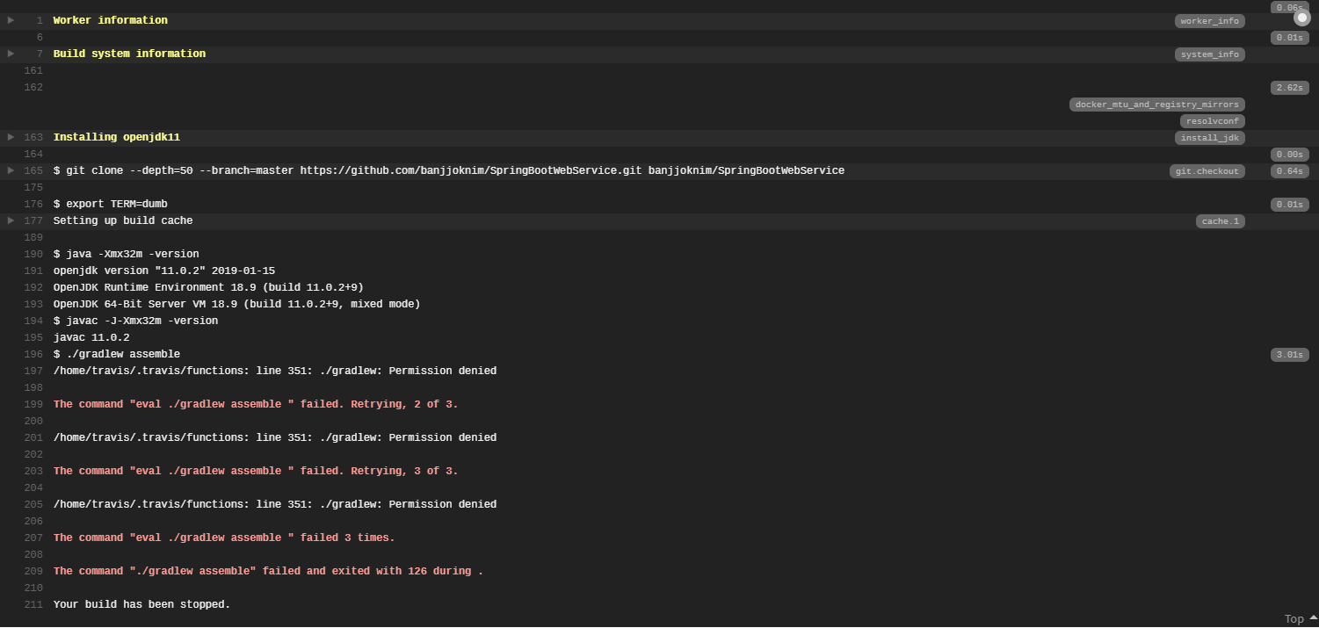Expand the git clone command output

click(x=11, y=170)
